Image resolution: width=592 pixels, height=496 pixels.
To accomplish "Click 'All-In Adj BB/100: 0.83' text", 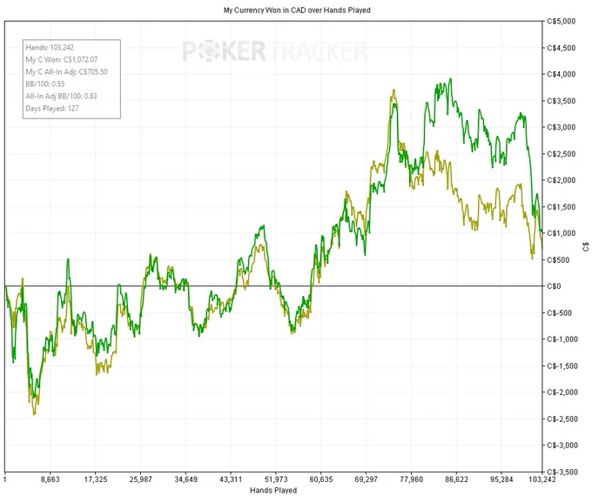I will pyautogui.click(x=61, y=96).
